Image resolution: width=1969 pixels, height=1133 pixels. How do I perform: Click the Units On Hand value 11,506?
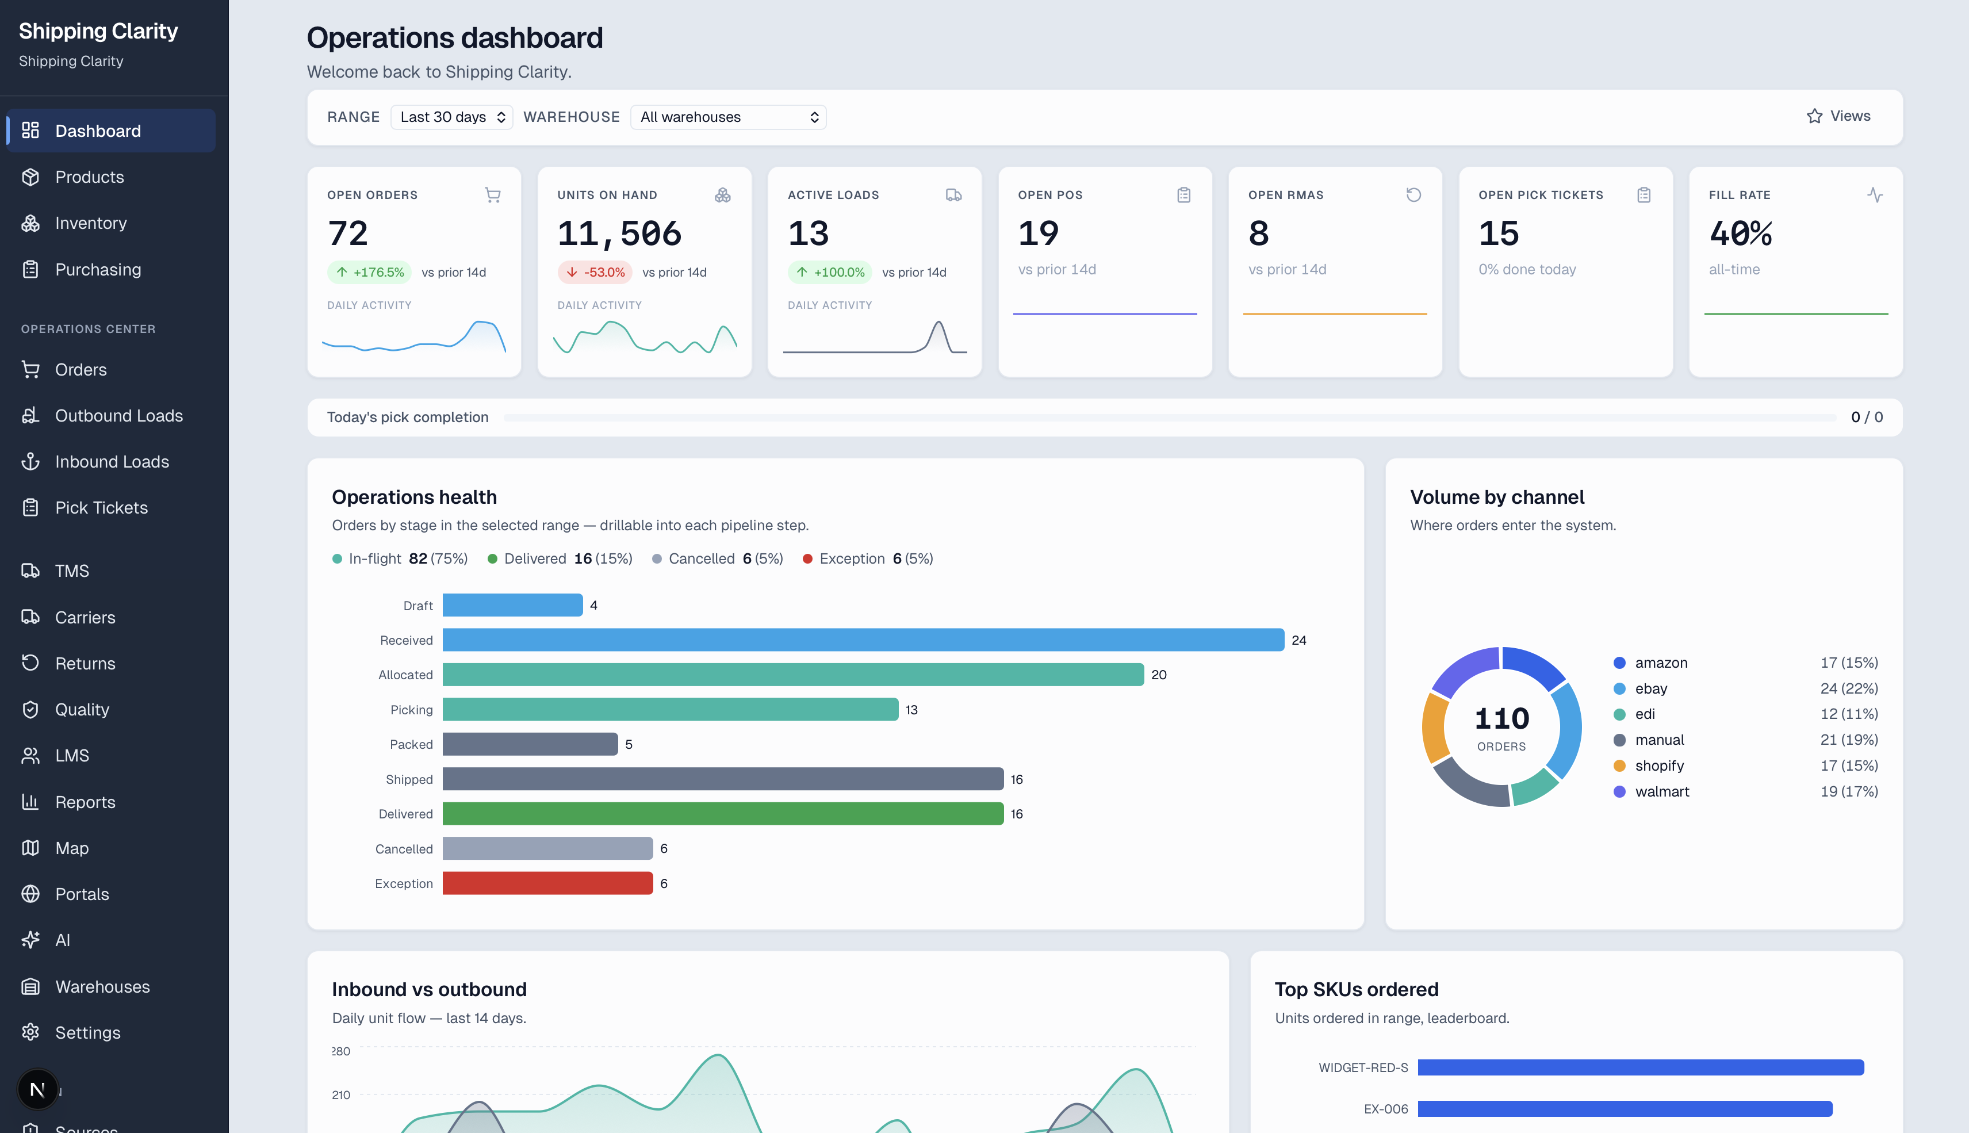[619, 234]
